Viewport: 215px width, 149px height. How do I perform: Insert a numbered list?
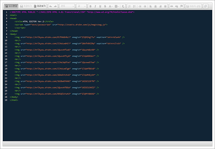129,6
